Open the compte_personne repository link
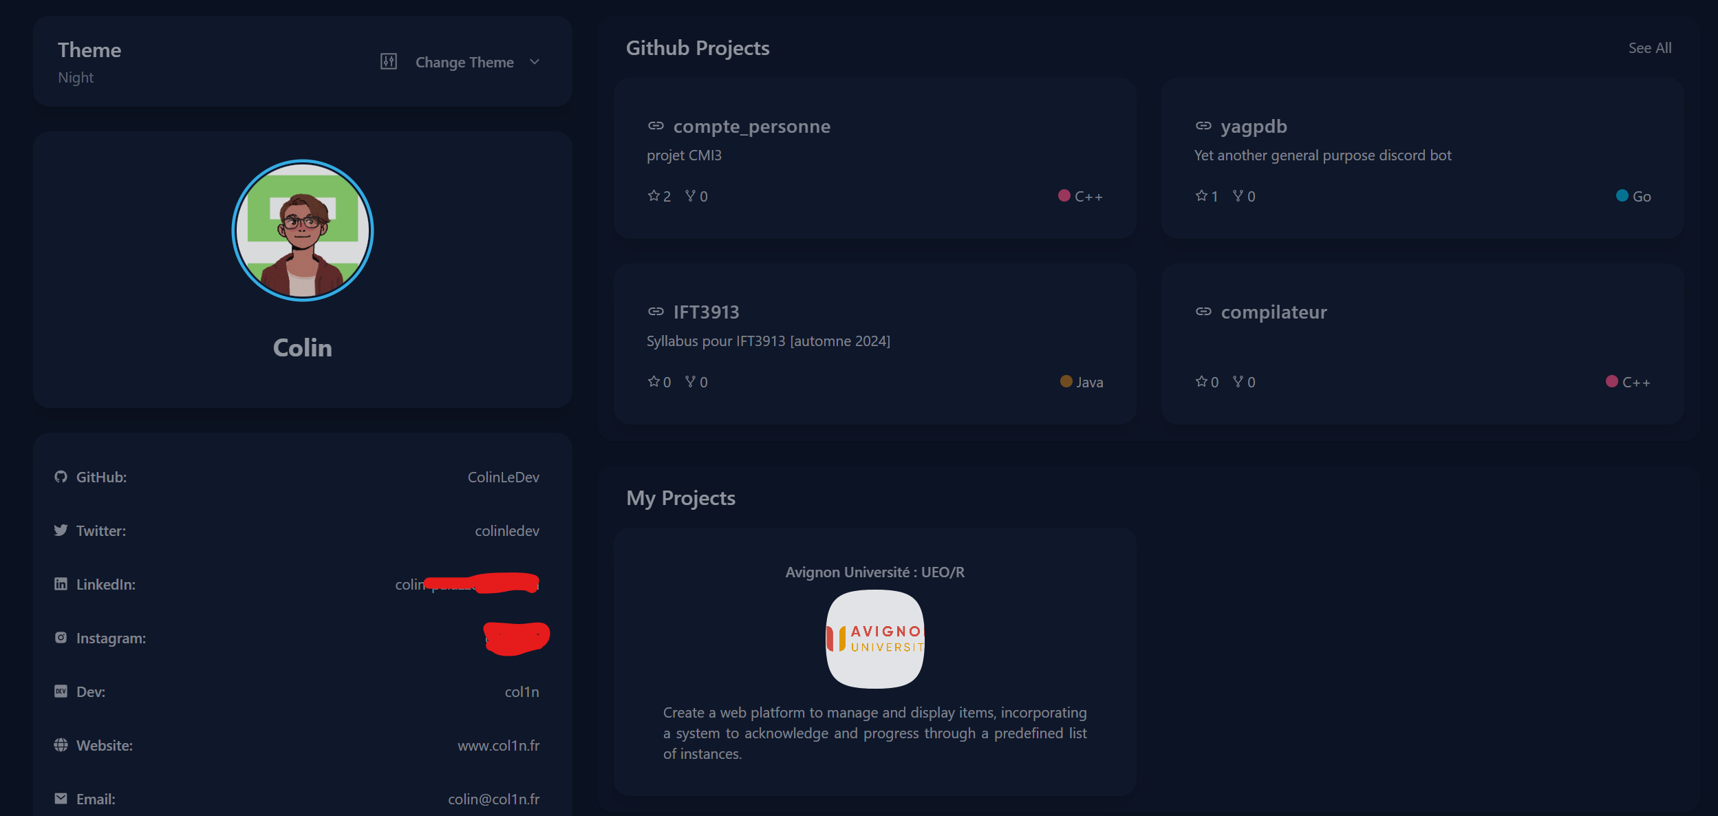 click(751, 127)
